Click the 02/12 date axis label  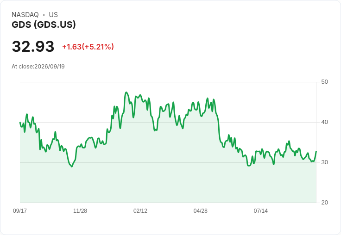point(140,211)
